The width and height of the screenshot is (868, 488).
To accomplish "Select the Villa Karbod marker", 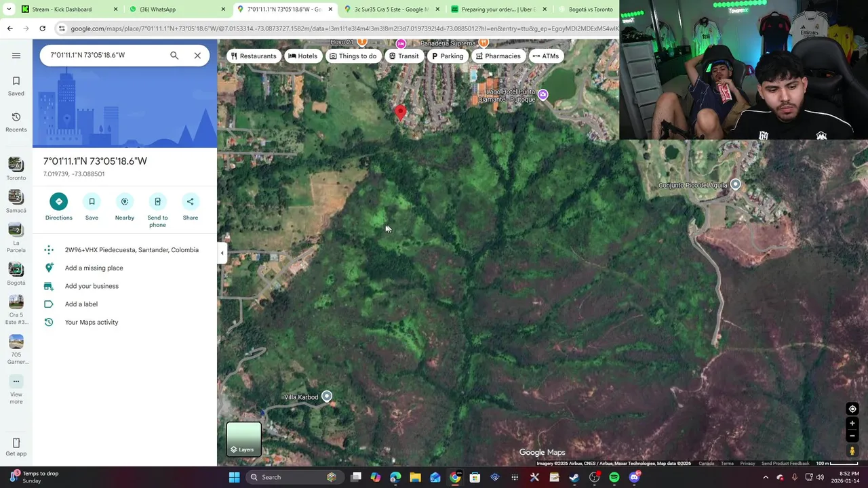I will click(x=327, y=396).
